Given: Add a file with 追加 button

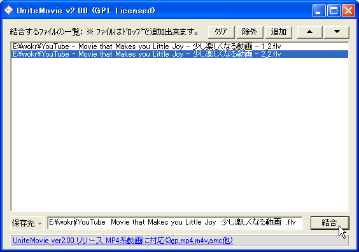Looking at the screenshot, I should click(x=278, y=32).
